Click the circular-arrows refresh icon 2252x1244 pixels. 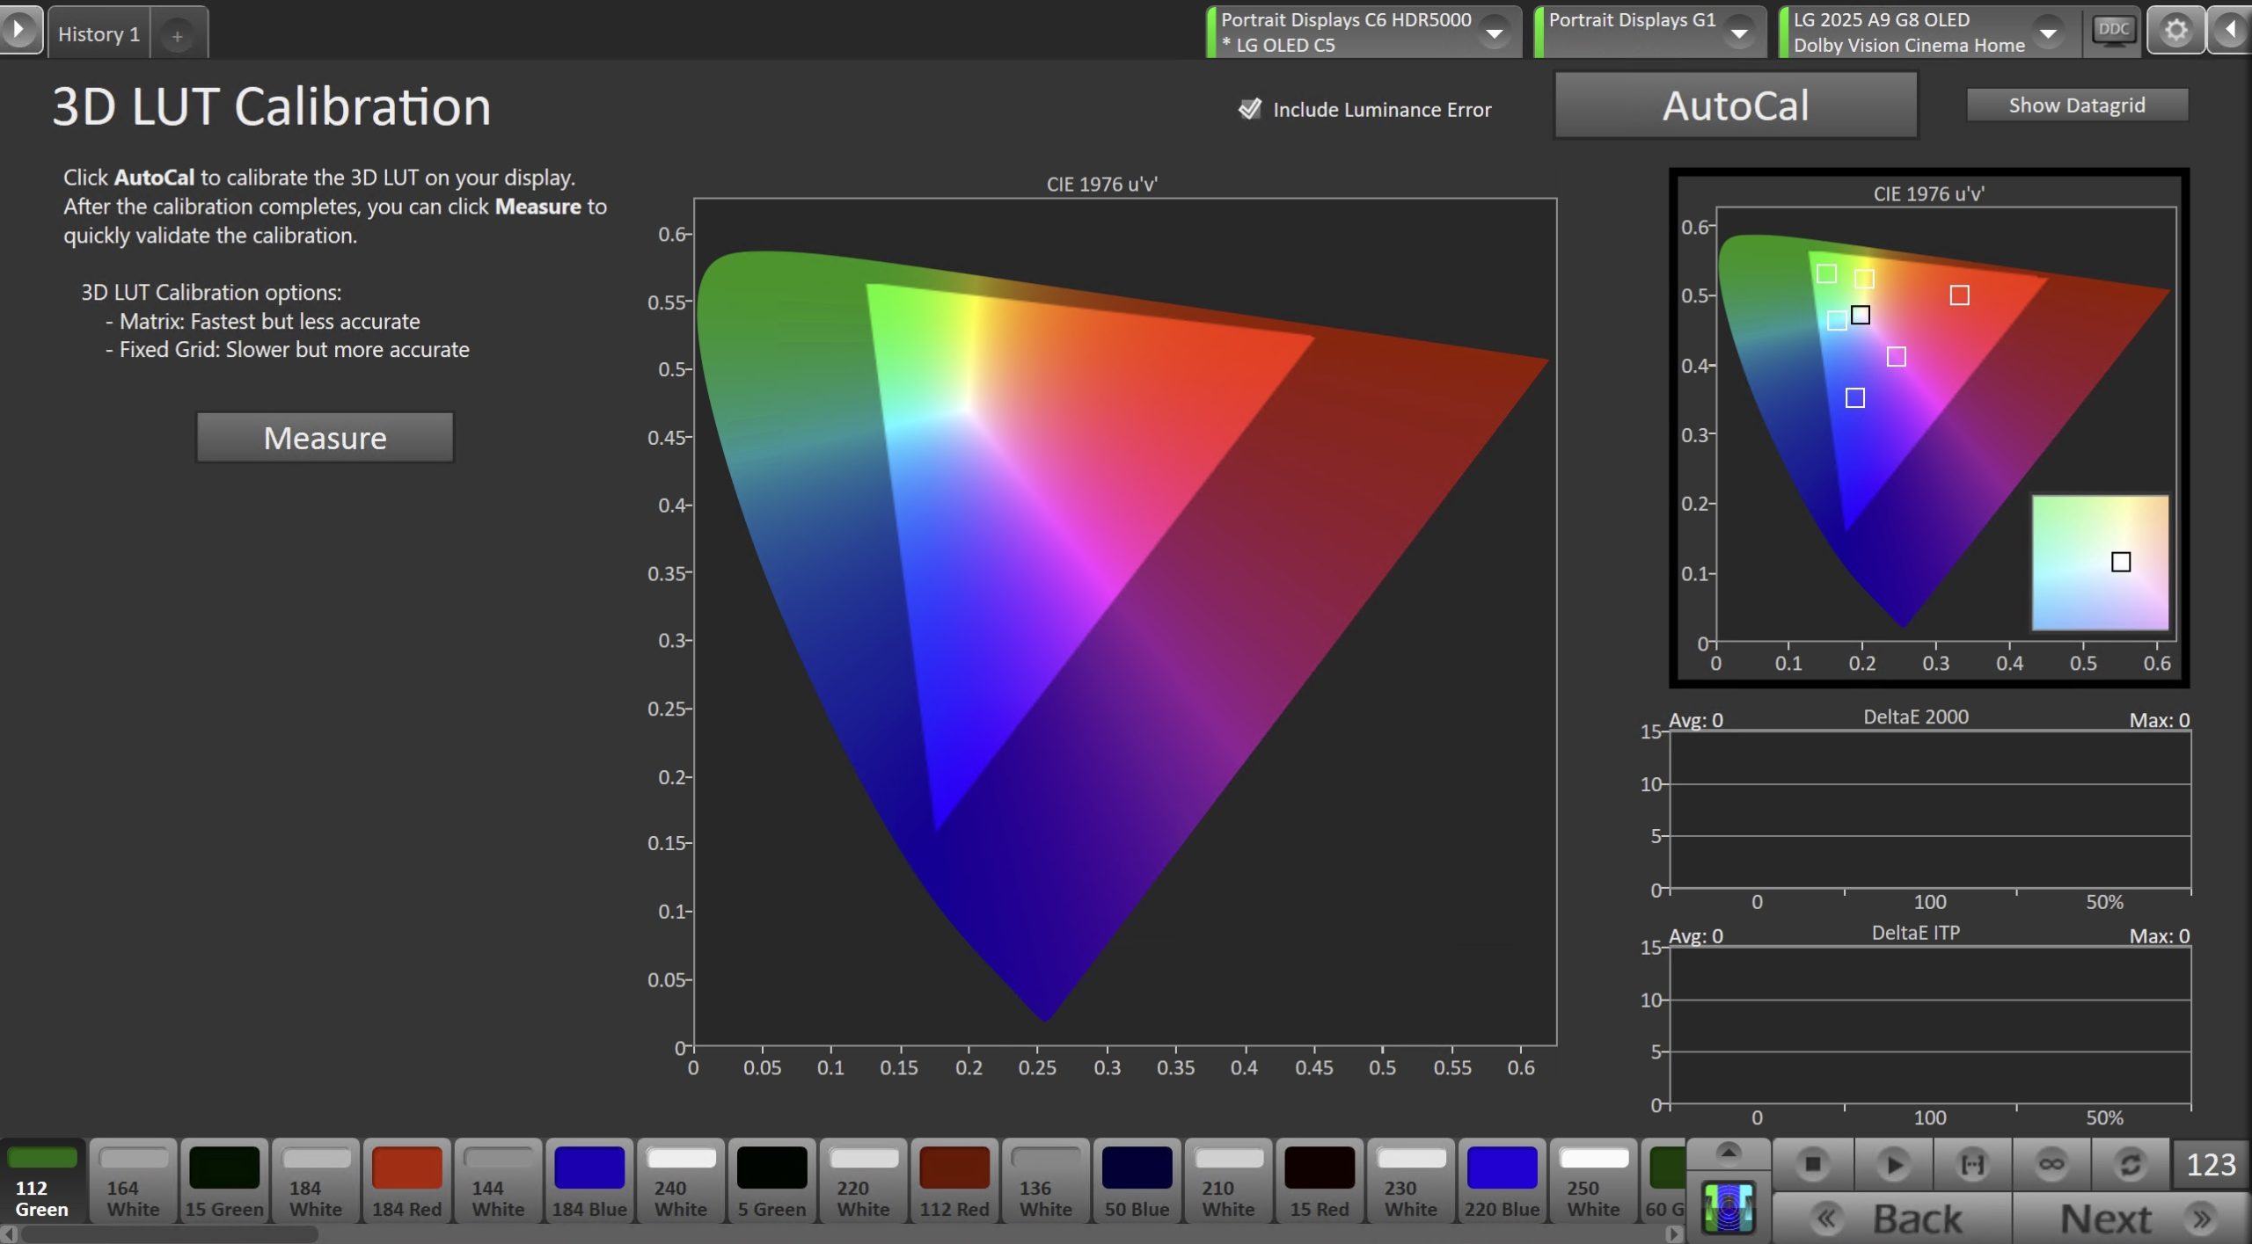(2131, 1164)
